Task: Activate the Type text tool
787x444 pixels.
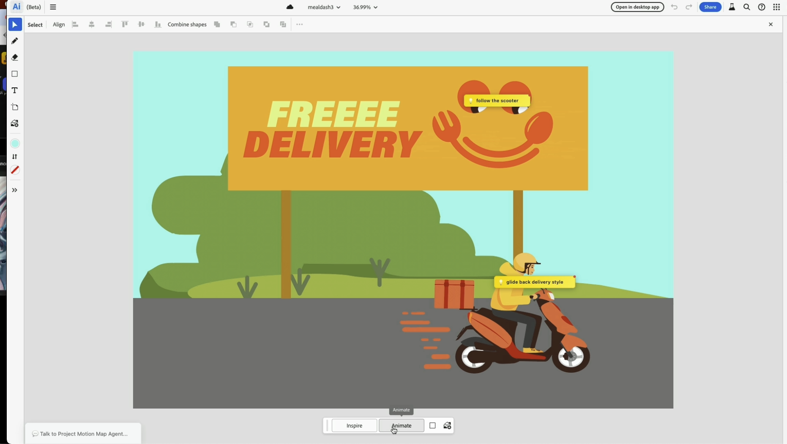Action: point(15,90)
